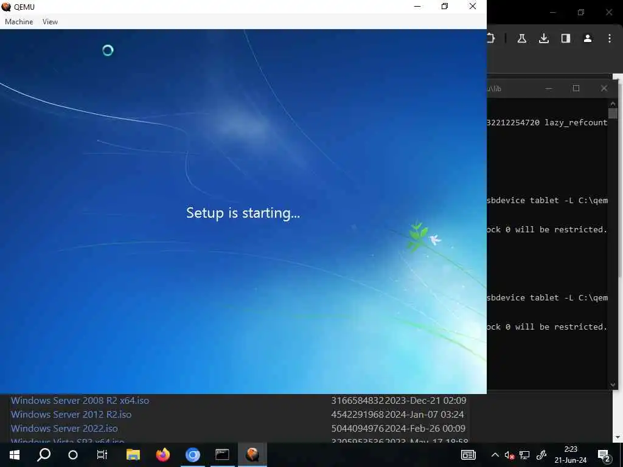Click file size 5044094976

tap(358, 429)
